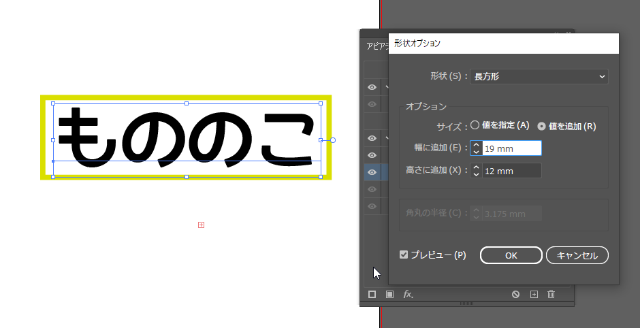Viewport: 640px width, 328px height.
Task: Click the 幅に追加 stepper arrows
Action: click(476, 148)
